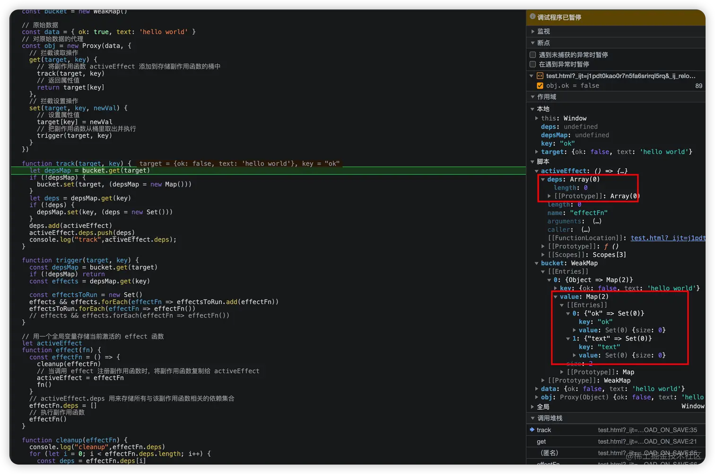Click the test.html?_ijt breakpoint file name
The image size is (715, 474).
coord(620,76)
